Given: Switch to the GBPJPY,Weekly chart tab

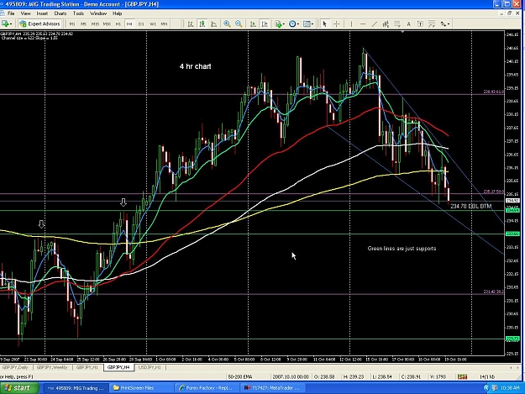Looking at the screenshot, I should (x=52, y=368).
